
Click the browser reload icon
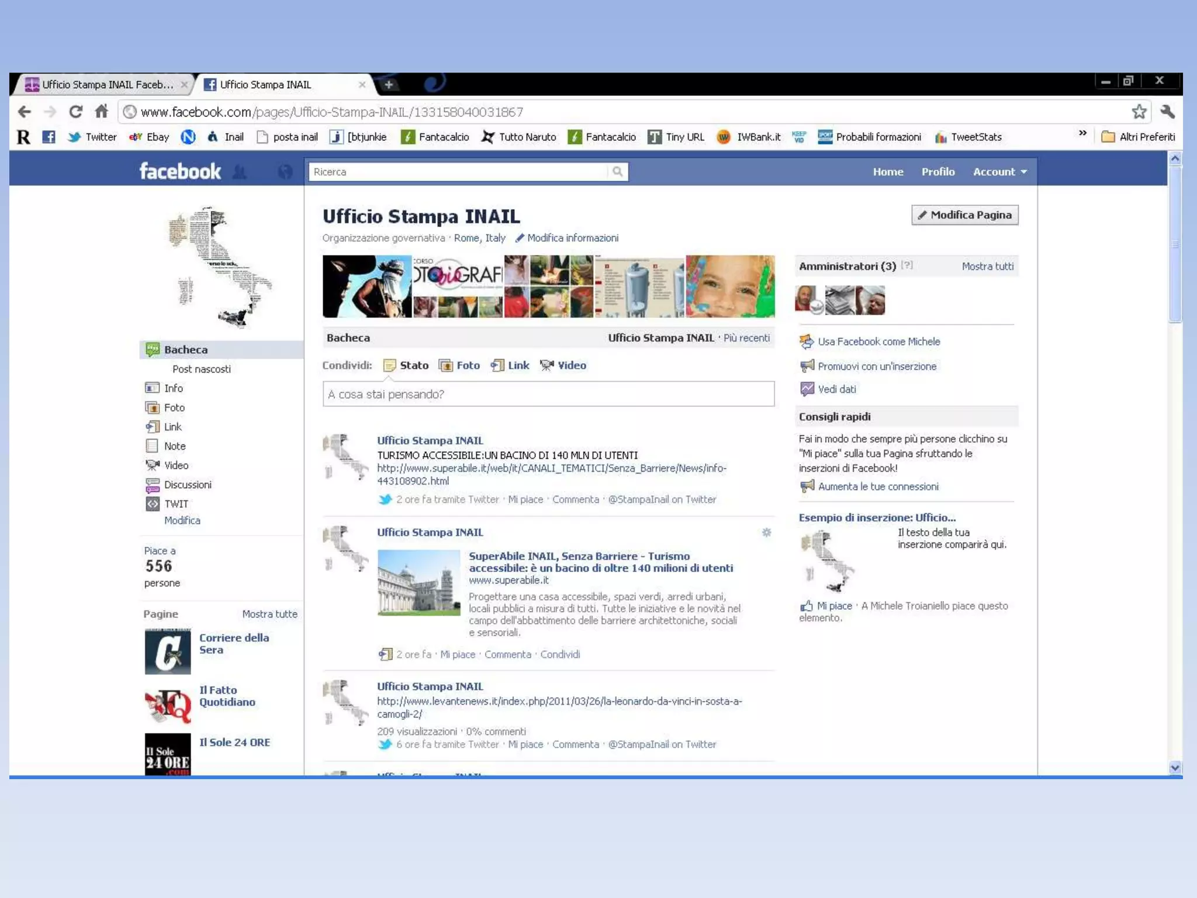(75, 112)
